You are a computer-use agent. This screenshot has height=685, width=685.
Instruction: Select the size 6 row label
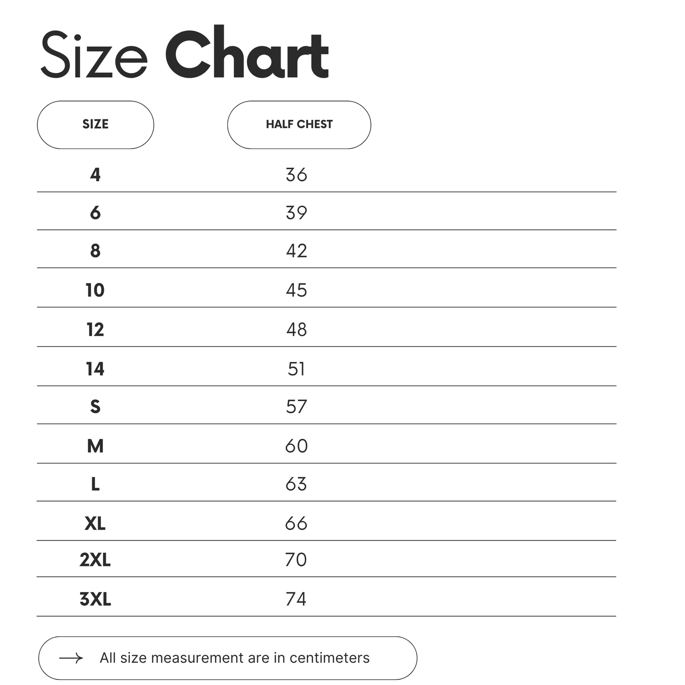click(95, 213)
